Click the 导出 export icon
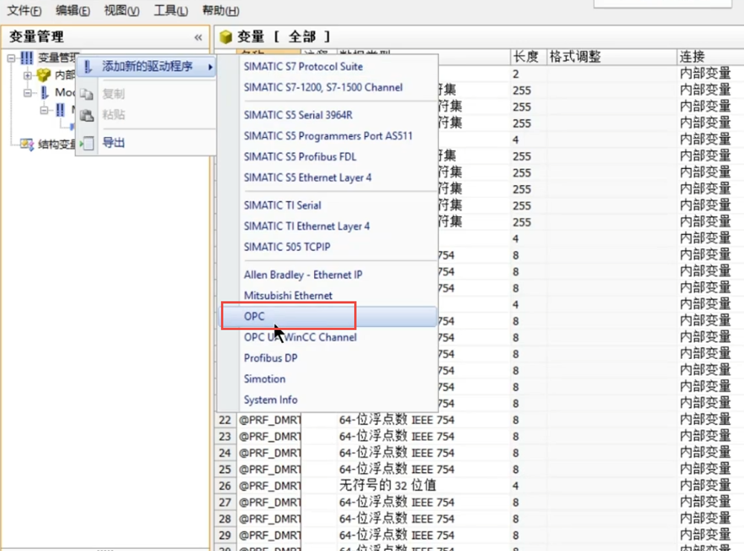Image resolution: width=744 pixels, height=551 pixels. point(87,143)
